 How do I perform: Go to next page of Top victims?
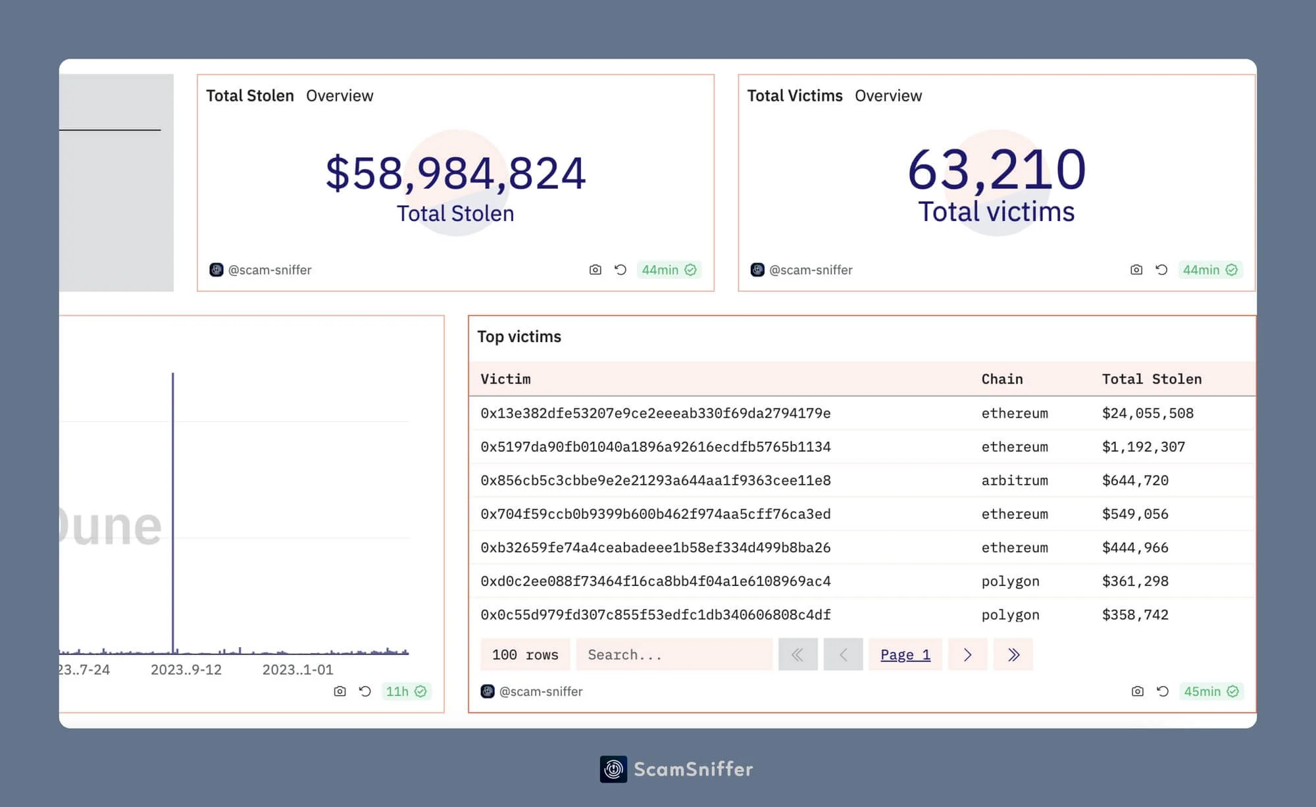[967, 654]
